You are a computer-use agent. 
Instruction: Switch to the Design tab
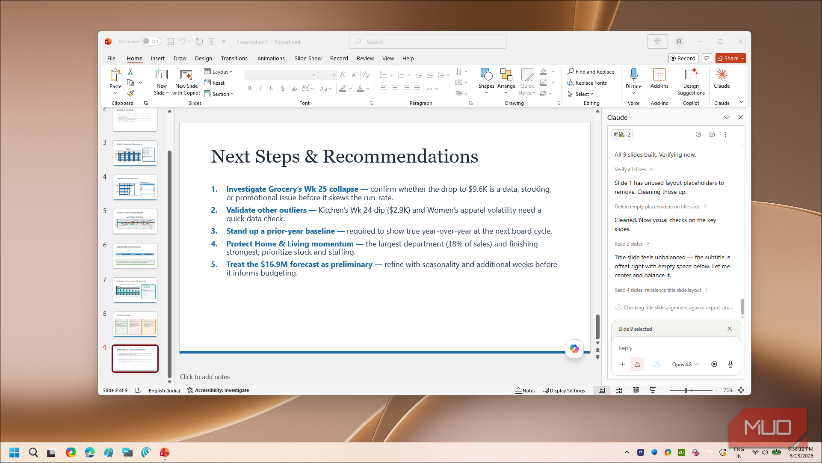click(x=203, y=58)
